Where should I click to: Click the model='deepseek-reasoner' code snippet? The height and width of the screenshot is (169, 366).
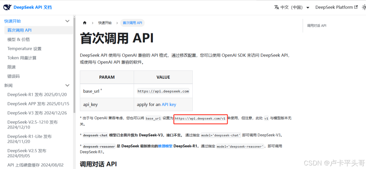tap(240, 146)
